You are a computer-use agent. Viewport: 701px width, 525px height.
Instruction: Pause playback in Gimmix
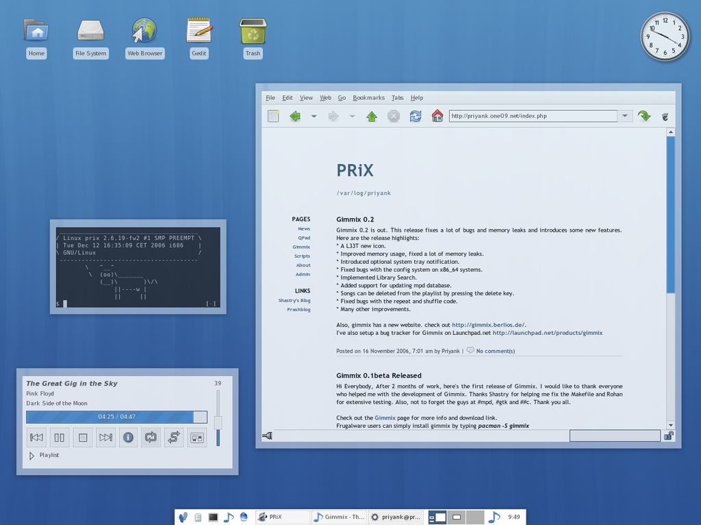60,437
